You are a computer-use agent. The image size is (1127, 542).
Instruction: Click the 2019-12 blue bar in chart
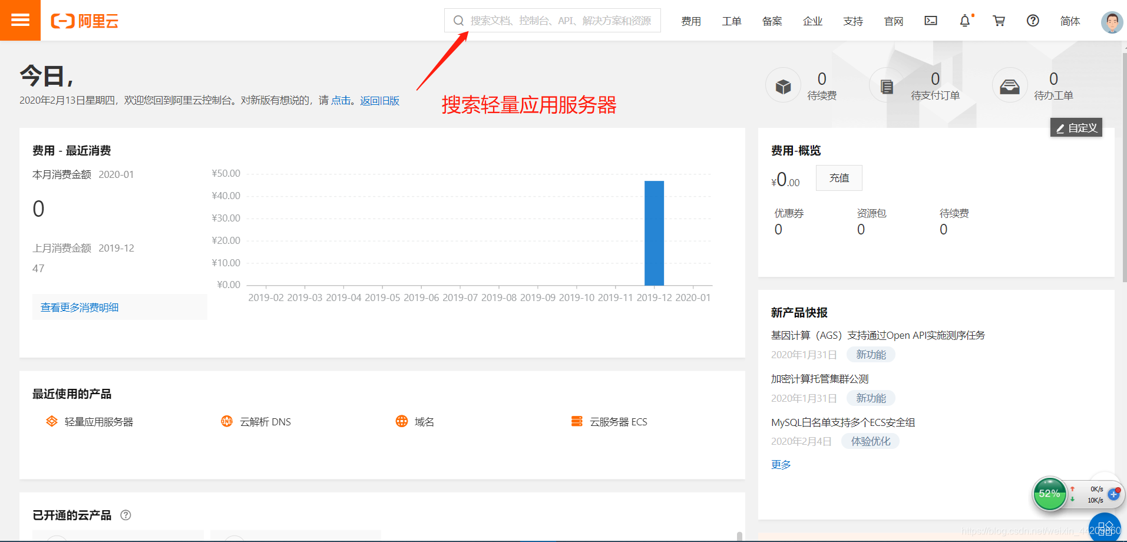[x=654, y=233]
